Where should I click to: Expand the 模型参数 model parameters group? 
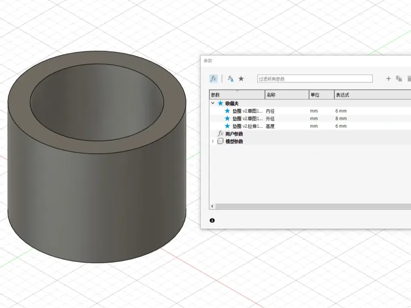click(213, 141)
